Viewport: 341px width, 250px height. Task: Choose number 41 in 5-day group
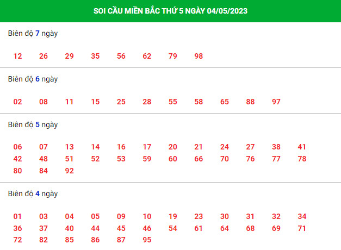tap(302, 147)
